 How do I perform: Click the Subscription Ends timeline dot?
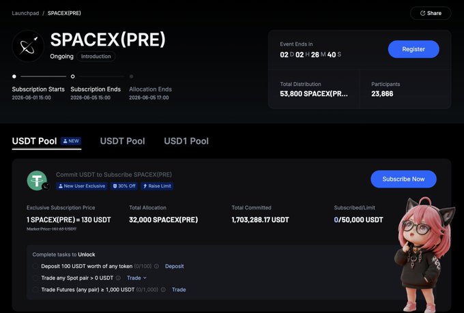(x=72, y=76)
